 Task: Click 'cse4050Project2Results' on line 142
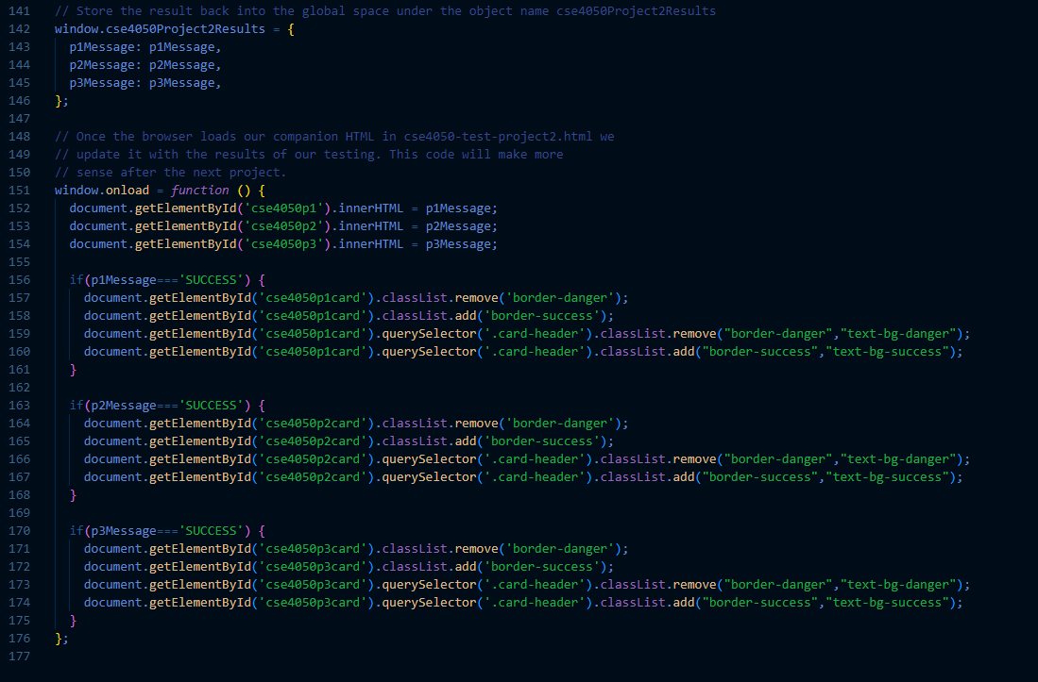pyautogui.click(x=185, y=29)
